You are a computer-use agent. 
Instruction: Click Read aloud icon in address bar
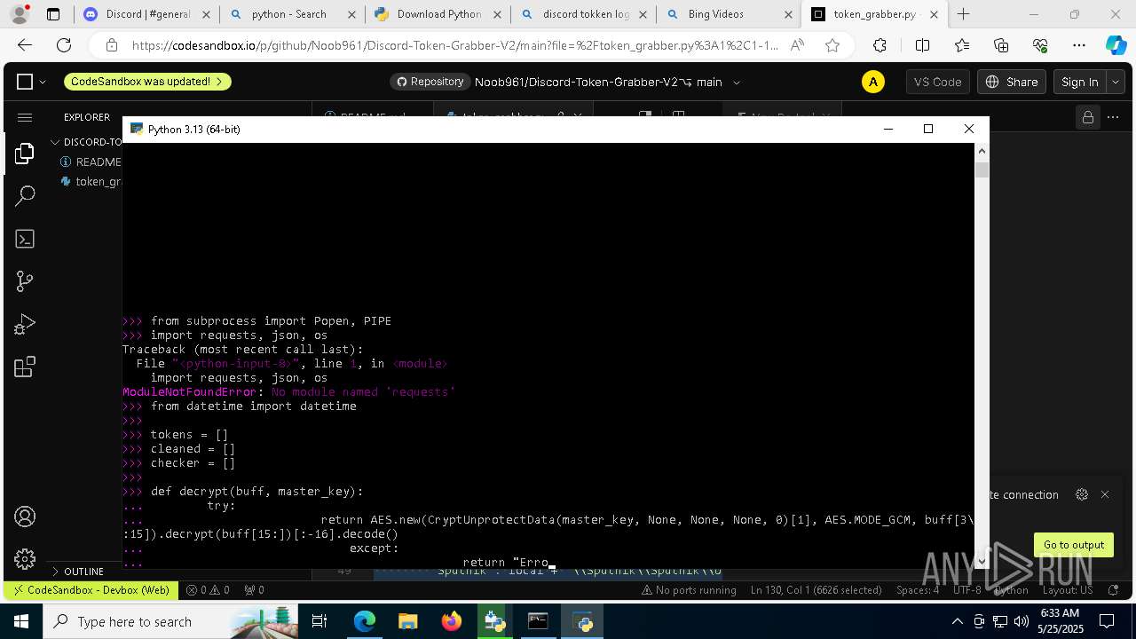pyautogui.click(x=797, y=45)
